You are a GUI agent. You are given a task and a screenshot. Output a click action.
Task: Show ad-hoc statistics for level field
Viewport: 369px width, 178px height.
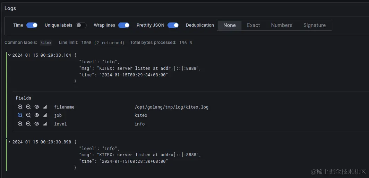click(x=45, y=124)
